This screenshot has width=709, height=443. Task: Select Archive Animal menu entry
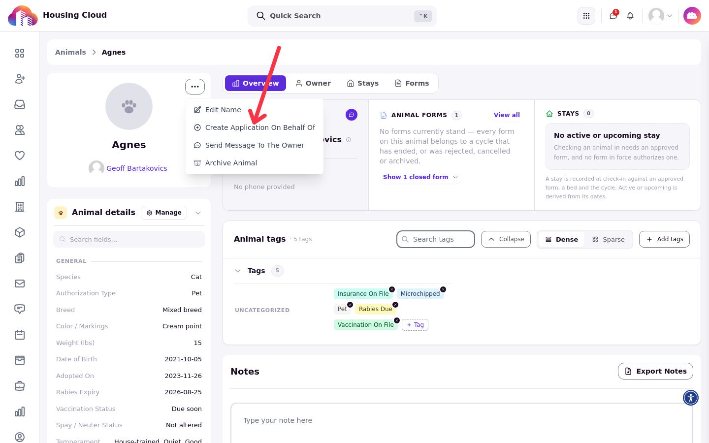coord(254,163)
